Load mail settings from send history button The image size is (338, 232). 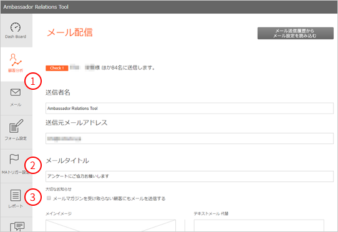296,33
